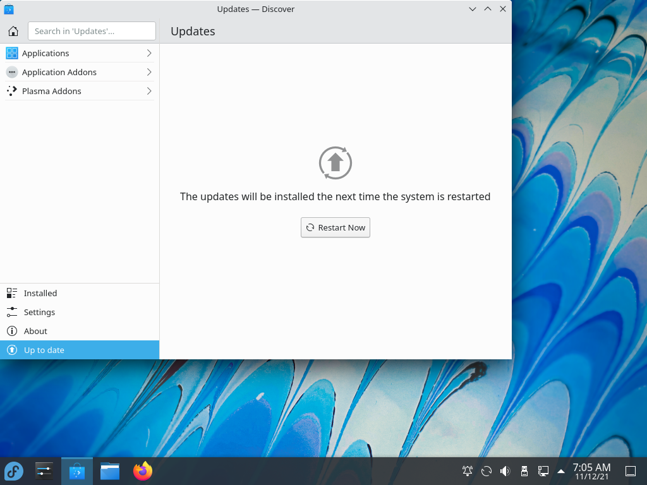
Task: Open the Plasma Addons category
Action: [x=79, y=91]
